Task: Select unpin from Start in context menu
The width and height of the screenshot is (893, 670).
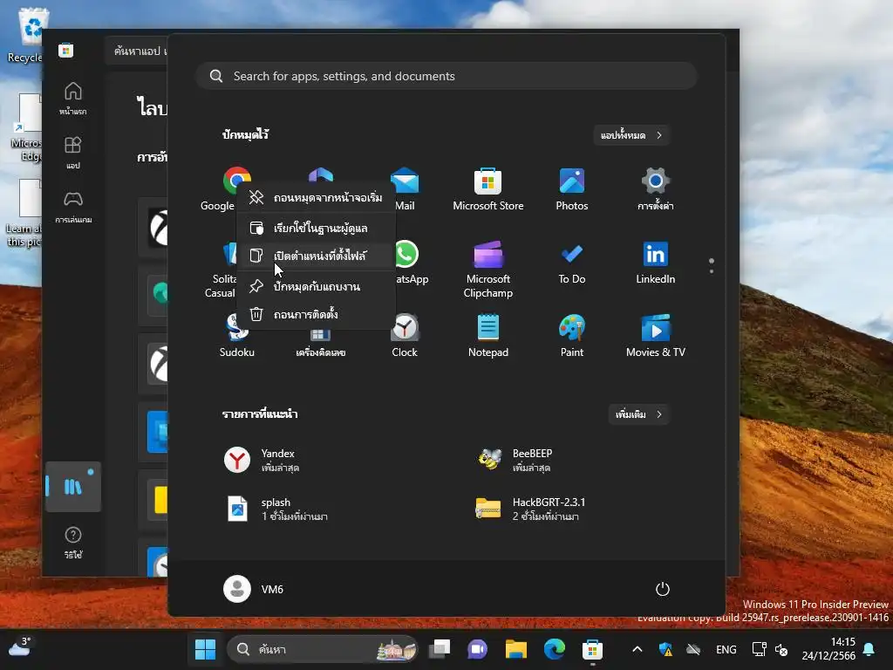Action: click(316, 198)
